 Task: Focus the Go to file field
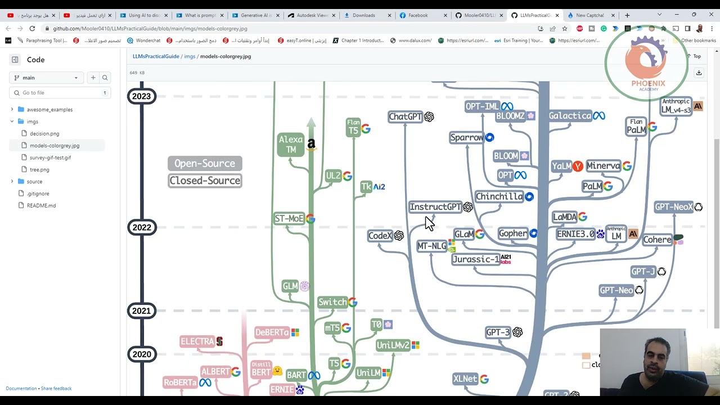tap(60, 93)
